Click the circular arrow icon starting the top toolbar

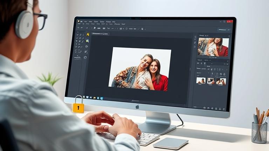(x=78, y=28)
